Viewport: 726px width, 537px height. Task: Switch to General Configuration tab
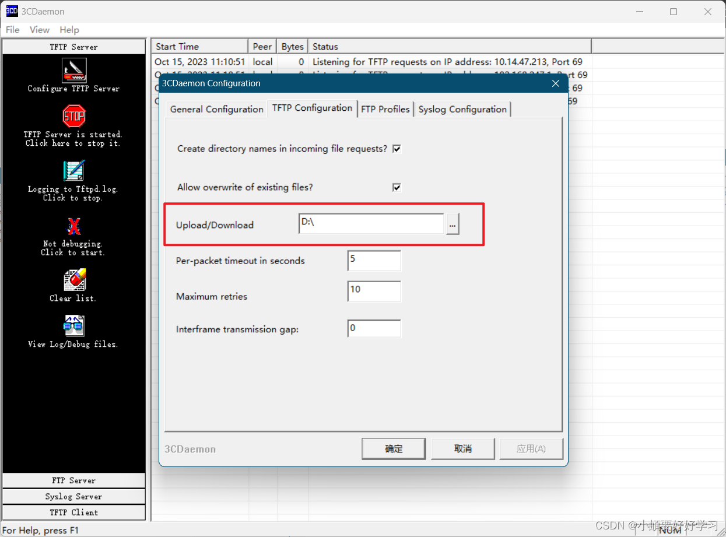pyautogui.click(x=216, y=109)
